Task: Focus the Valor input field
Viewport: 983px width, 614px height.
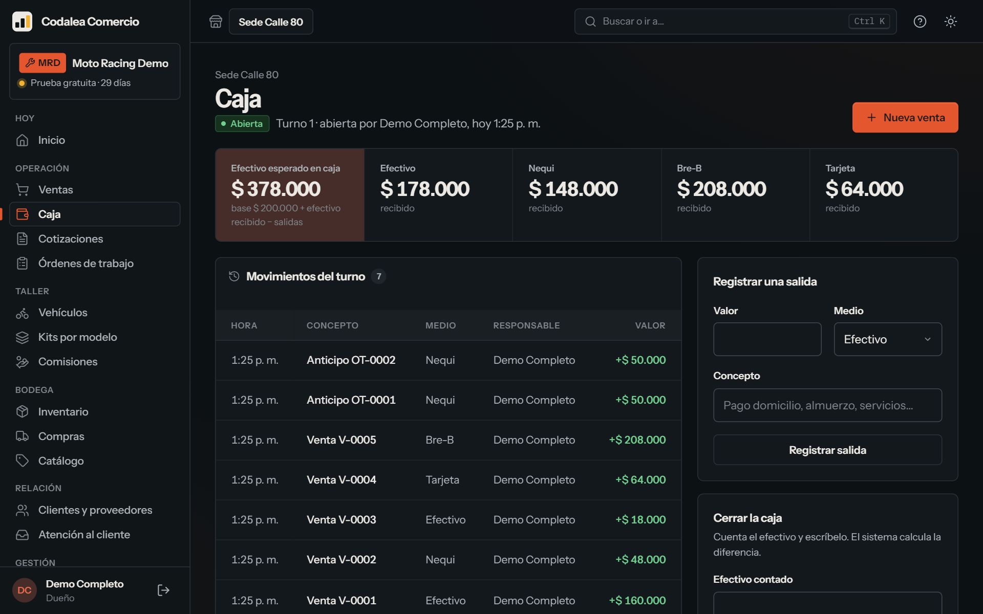Action: pyautogui.click(x=767, y=339)
